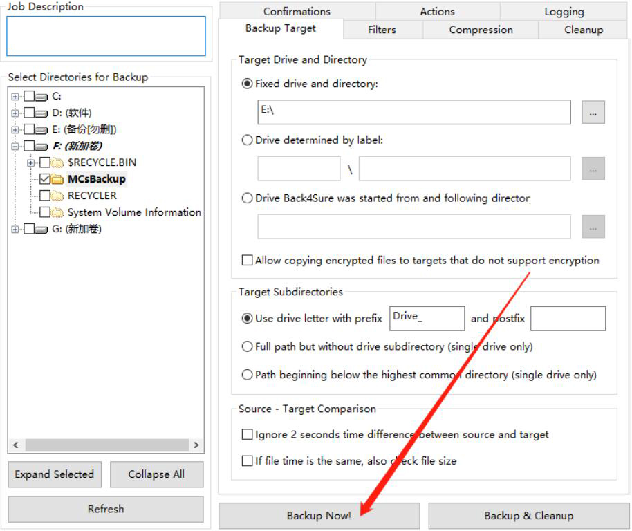The height and width of the screenshot is (531, 632).
Task: Click the tree scrollbar left arrow
Action: pos(16,445)
